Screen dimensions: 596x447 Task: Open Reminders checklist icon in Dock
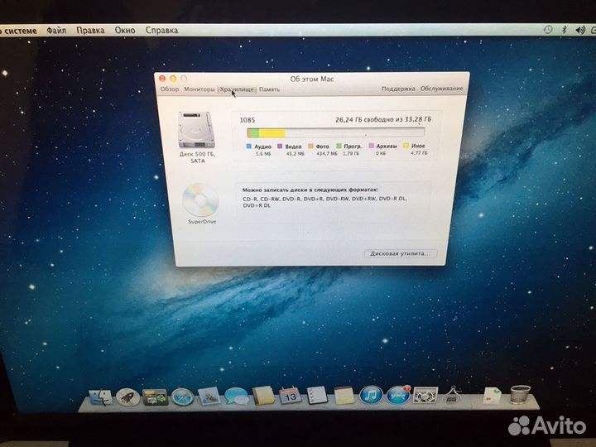[317, 396]
